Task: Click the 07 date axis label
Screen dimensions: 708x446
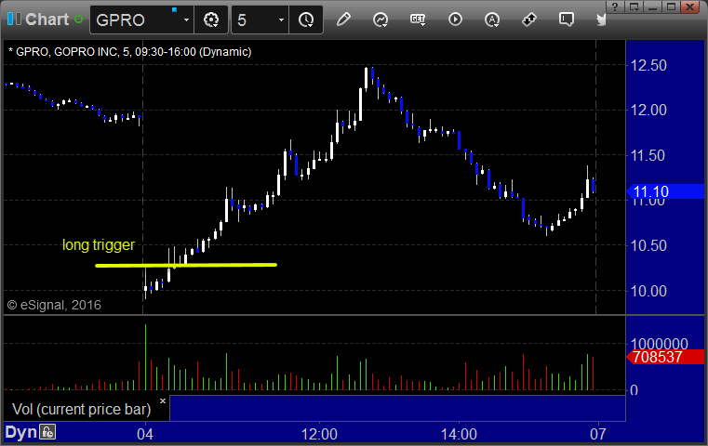Action: point(598,434)
